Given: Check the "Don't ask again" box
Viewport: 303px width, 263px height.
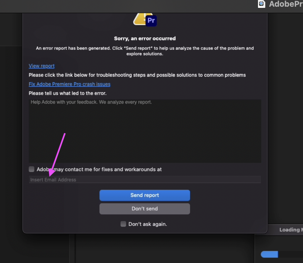Looking at the screenshot, I should click(x=123, y=224).
